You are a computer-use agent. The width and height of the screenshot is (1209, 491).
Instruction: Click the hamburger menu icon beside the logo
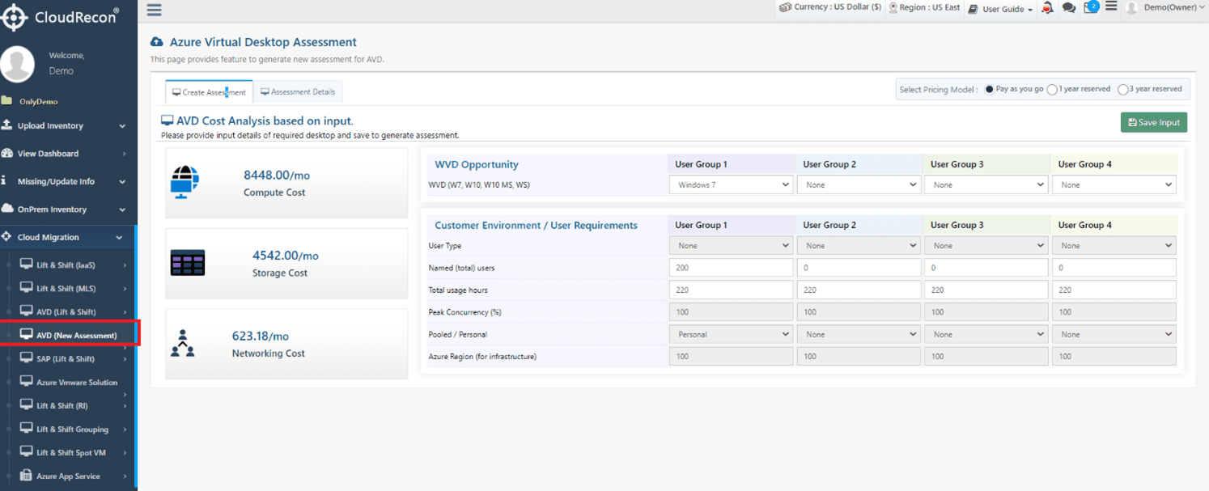tap(155, 10)
